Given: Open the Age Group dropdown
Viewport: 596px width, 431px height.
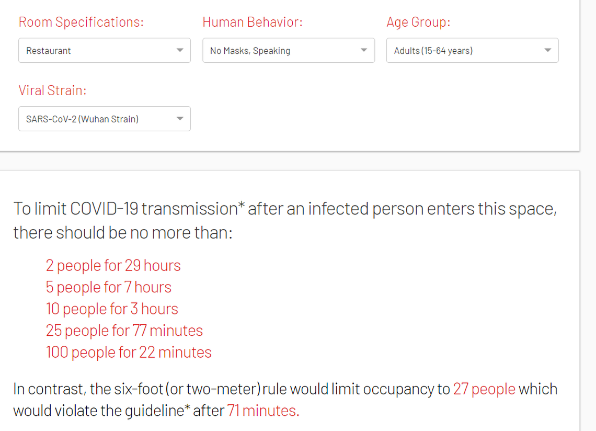Looking at the screenshot, I should point(472,50).
